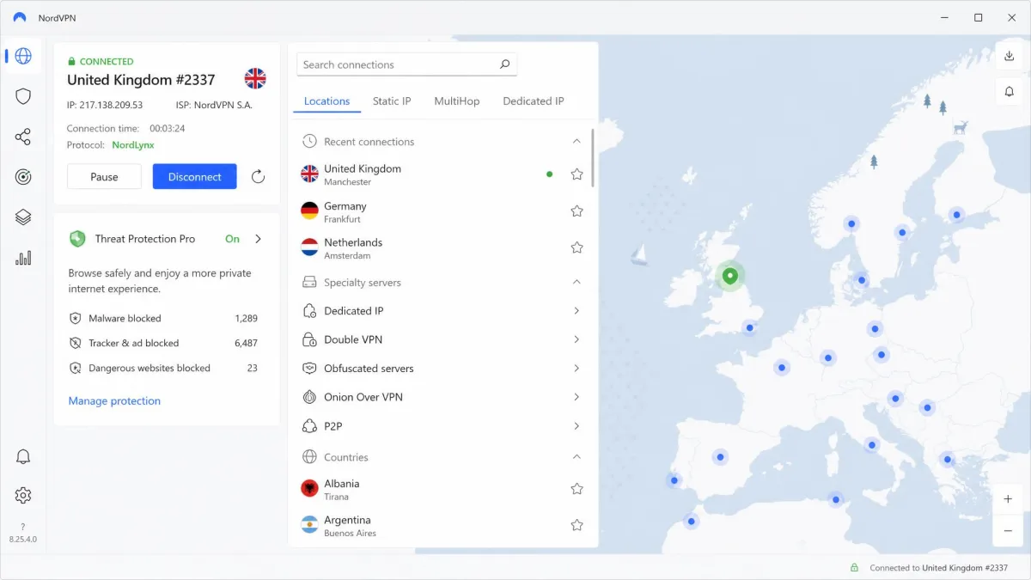Zoom out on map with minus button
Image resolution: width=1031 pixels, height=580 pixels.
tap(1009, 531)
